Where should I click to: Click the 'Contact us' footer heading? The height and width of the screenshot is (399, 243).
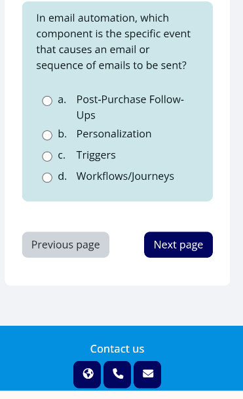click(x=117, y=349)
